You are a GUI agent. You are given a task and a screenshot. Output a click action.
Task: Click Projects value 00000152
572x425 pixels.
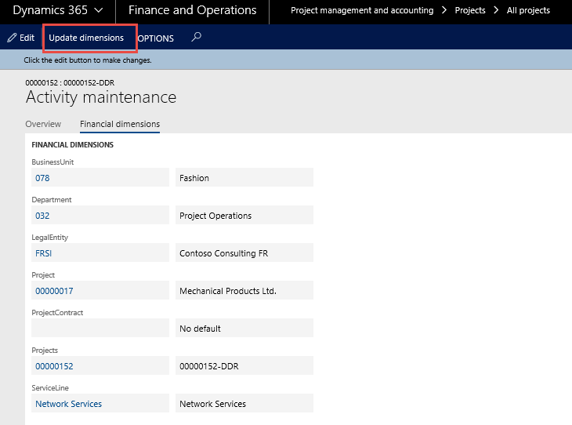coord(54,366)
